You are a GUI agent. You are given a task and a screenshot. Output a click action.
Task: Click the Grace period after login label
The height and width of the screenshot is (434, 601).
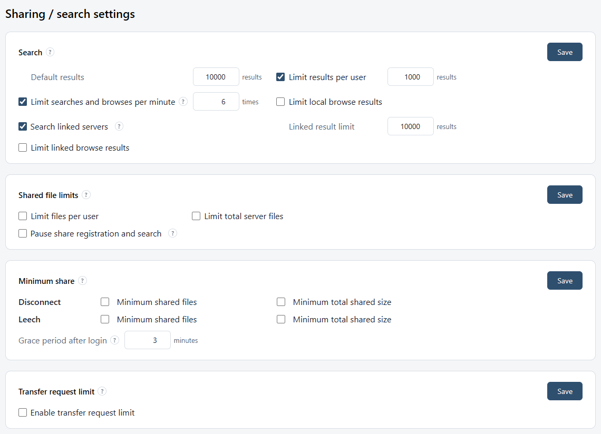[63, 341]
